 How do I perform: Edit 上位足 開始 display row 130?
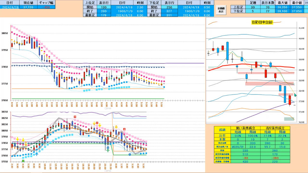click(x=104, y=7)
